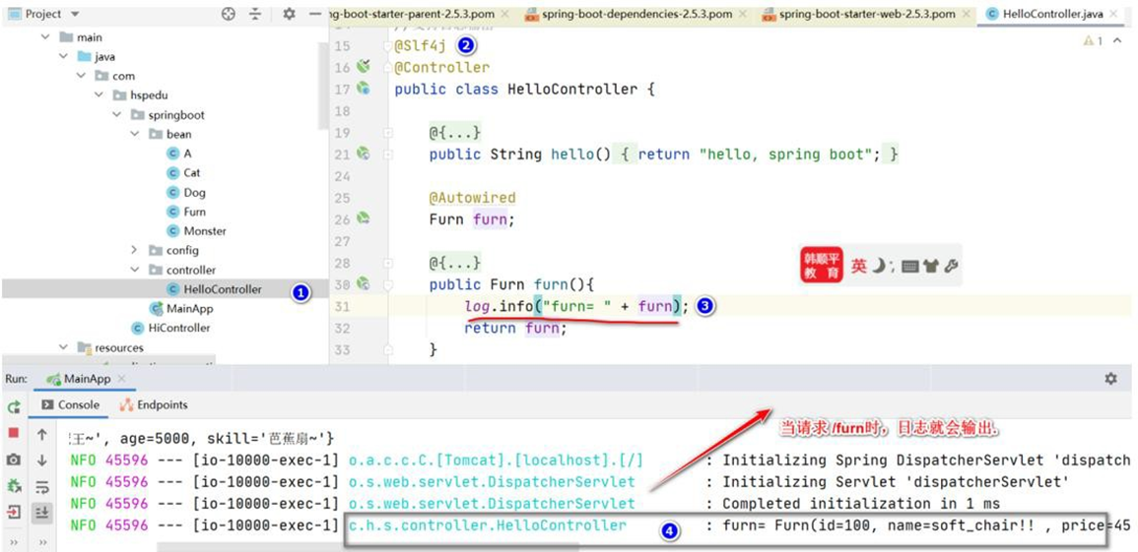Viewport: 1138px width, 552px height.
Task: Click the HelloController log class link
Action: tap(488, 525)
